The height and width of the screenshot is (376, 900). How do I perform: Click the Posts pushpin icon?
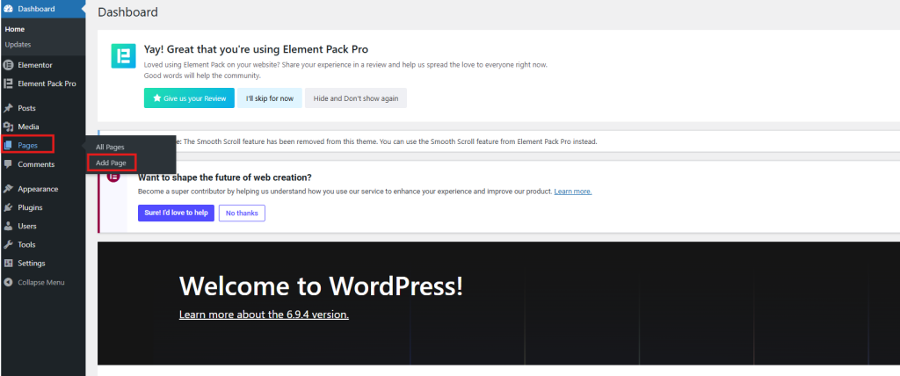click(8, 108)
